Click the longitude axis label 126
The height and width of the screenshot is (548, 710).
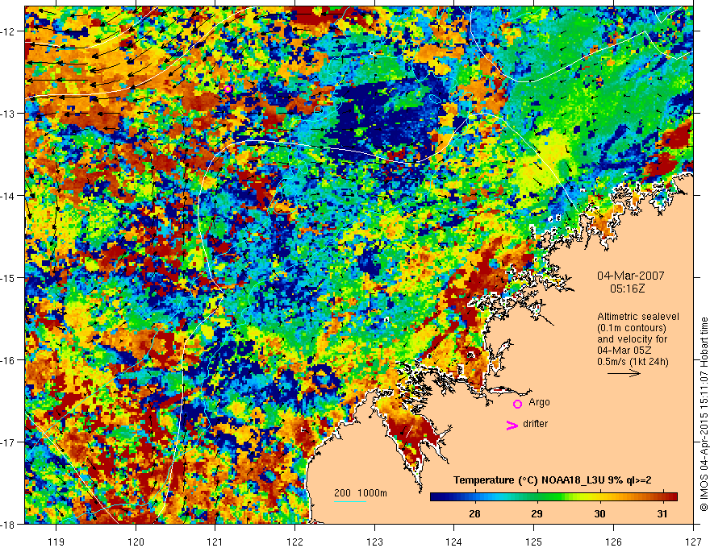click(x=613, y=542)
